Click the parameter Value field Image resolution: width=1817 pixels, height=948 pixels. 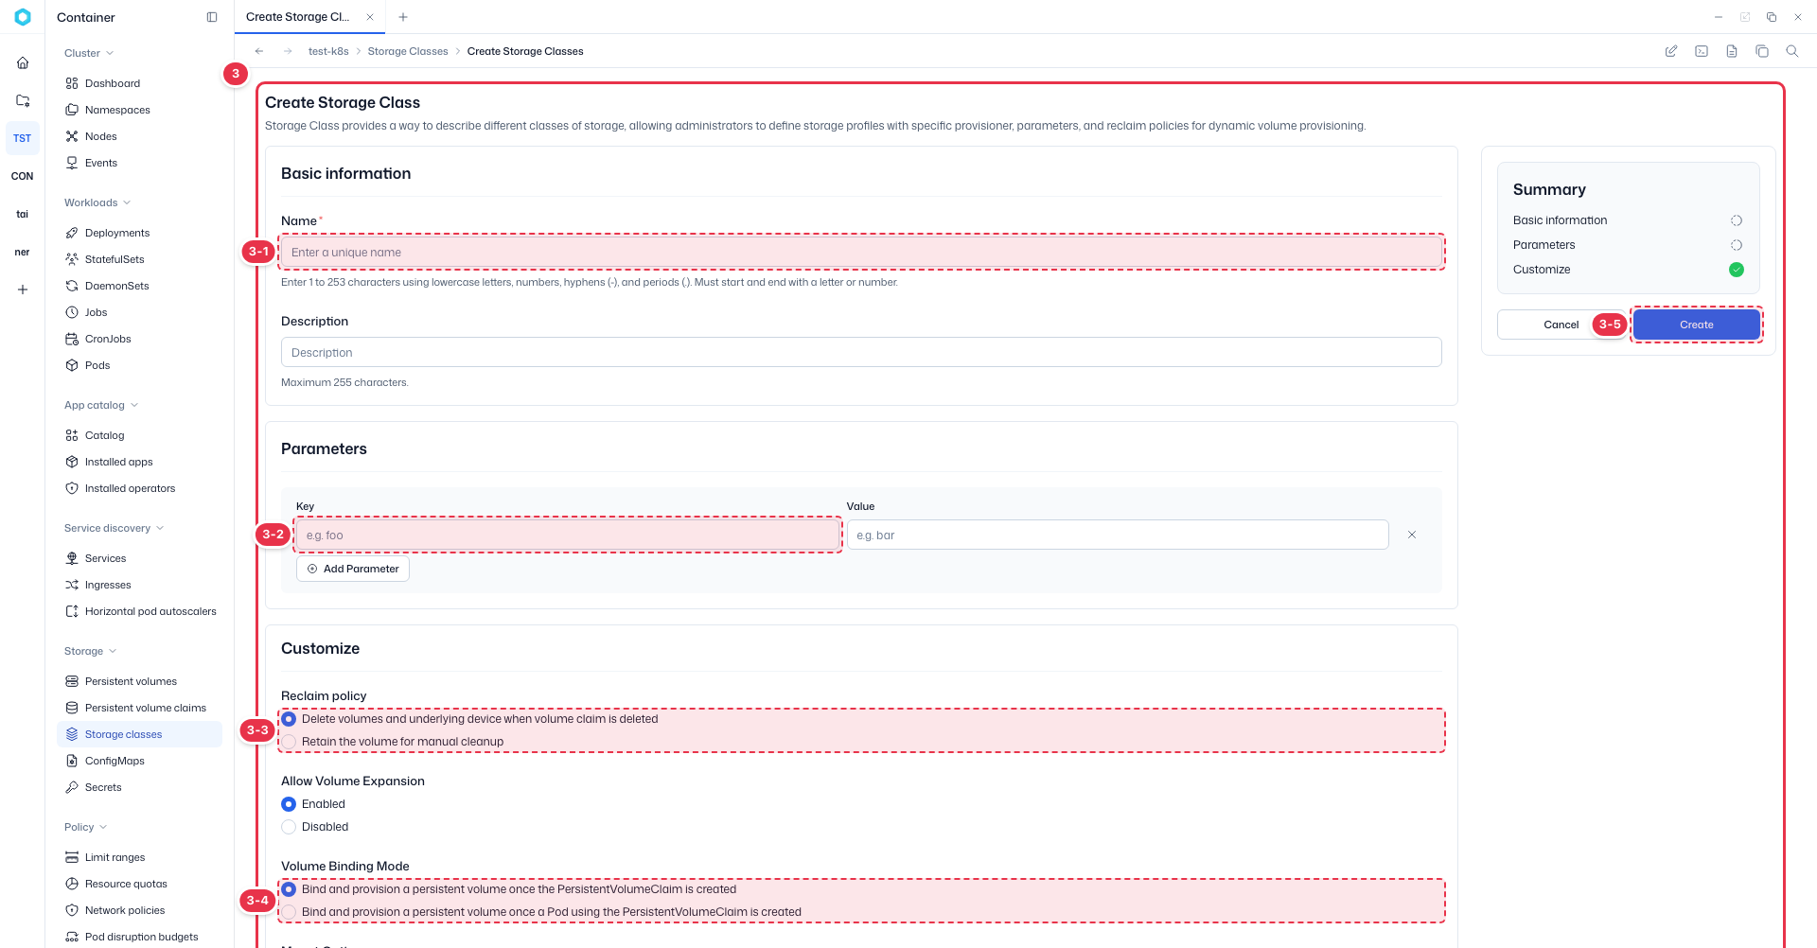click(1118, 535)
